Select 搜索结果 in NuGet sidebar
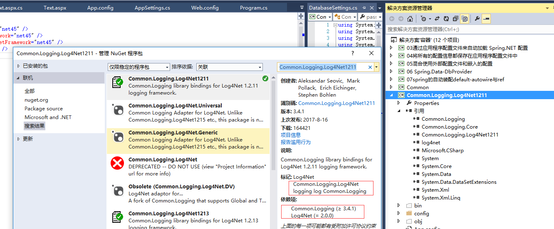554x229 pixels. click(x=35, y=126)
